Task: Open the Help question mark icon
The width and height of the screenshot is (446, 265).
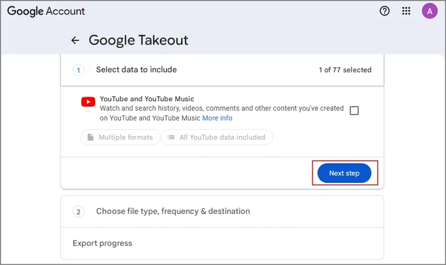Action: (x=385, y=11)
